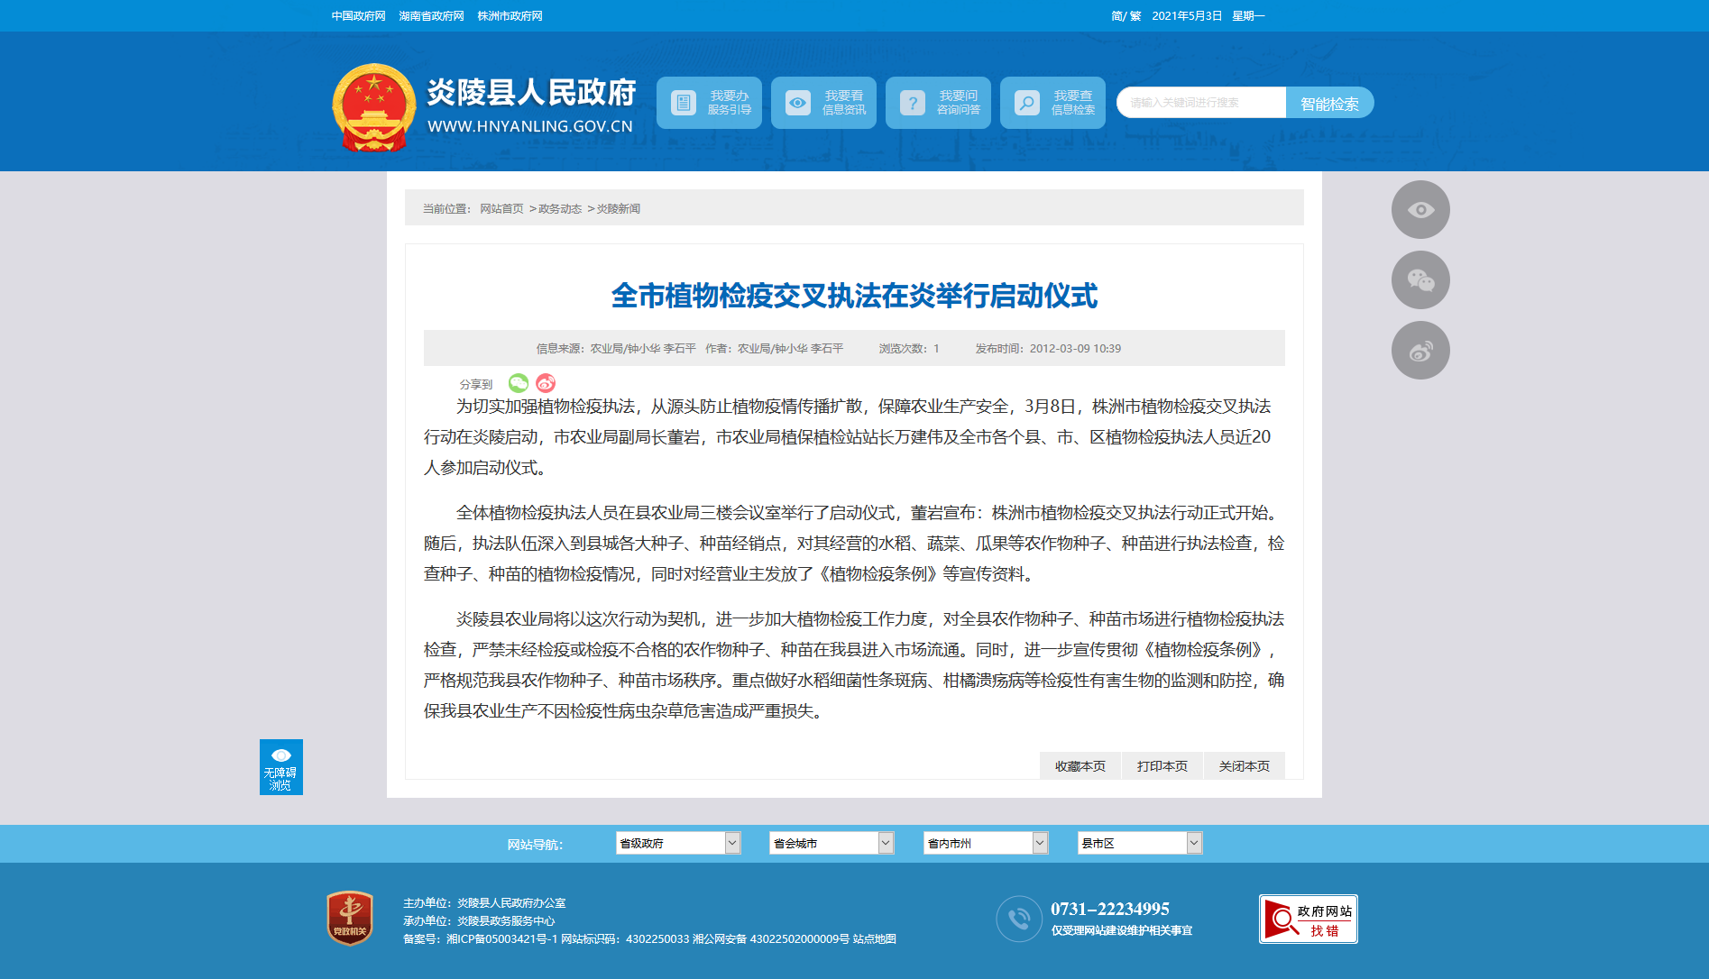Expand the 省会城市 dropdown
1709x979 pixels.
click(x=832, y=843)
